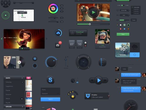Select the white dot radio button
This screenshot has height=110, width=146.
click(x=121, y=25)
